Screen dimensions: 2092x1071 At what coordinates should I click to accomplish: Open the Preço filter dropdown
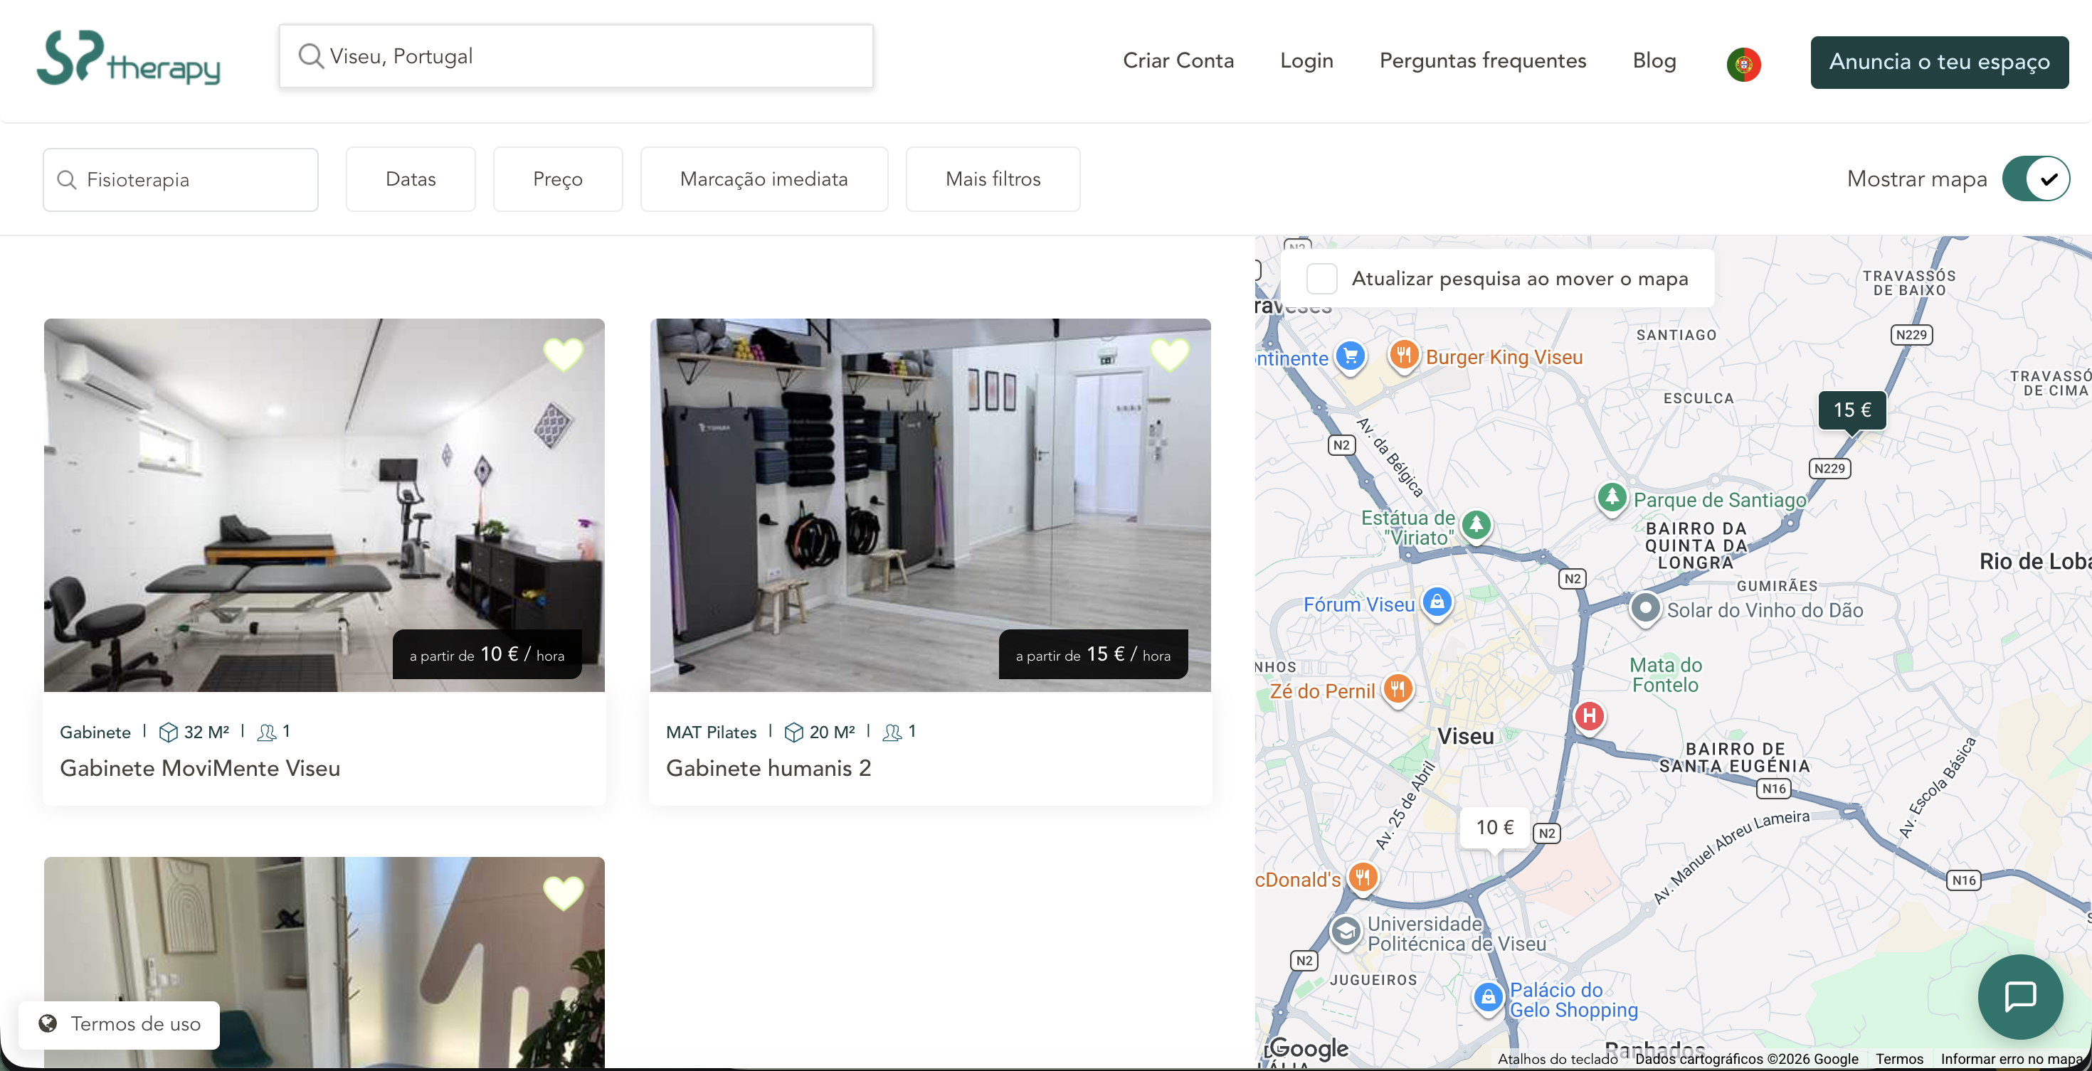pyautogui.click(x=557, y=179)
